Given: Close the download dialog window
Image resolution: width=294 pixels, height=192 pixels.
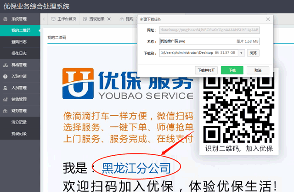Looking at the screenshot, I should [268, 19].
